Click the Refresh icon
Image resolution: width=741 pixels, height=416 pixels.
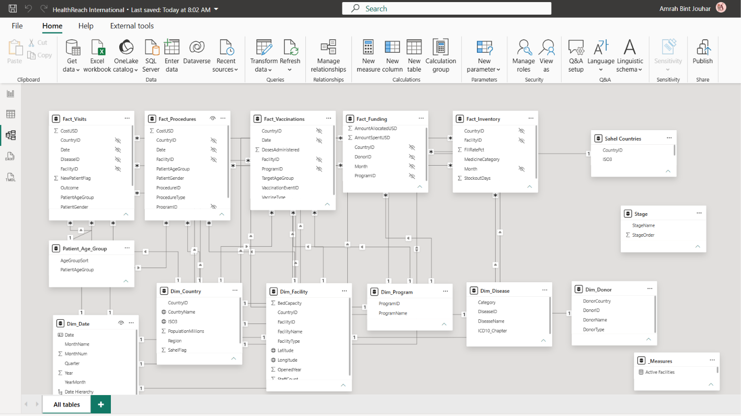coord(290,48)
